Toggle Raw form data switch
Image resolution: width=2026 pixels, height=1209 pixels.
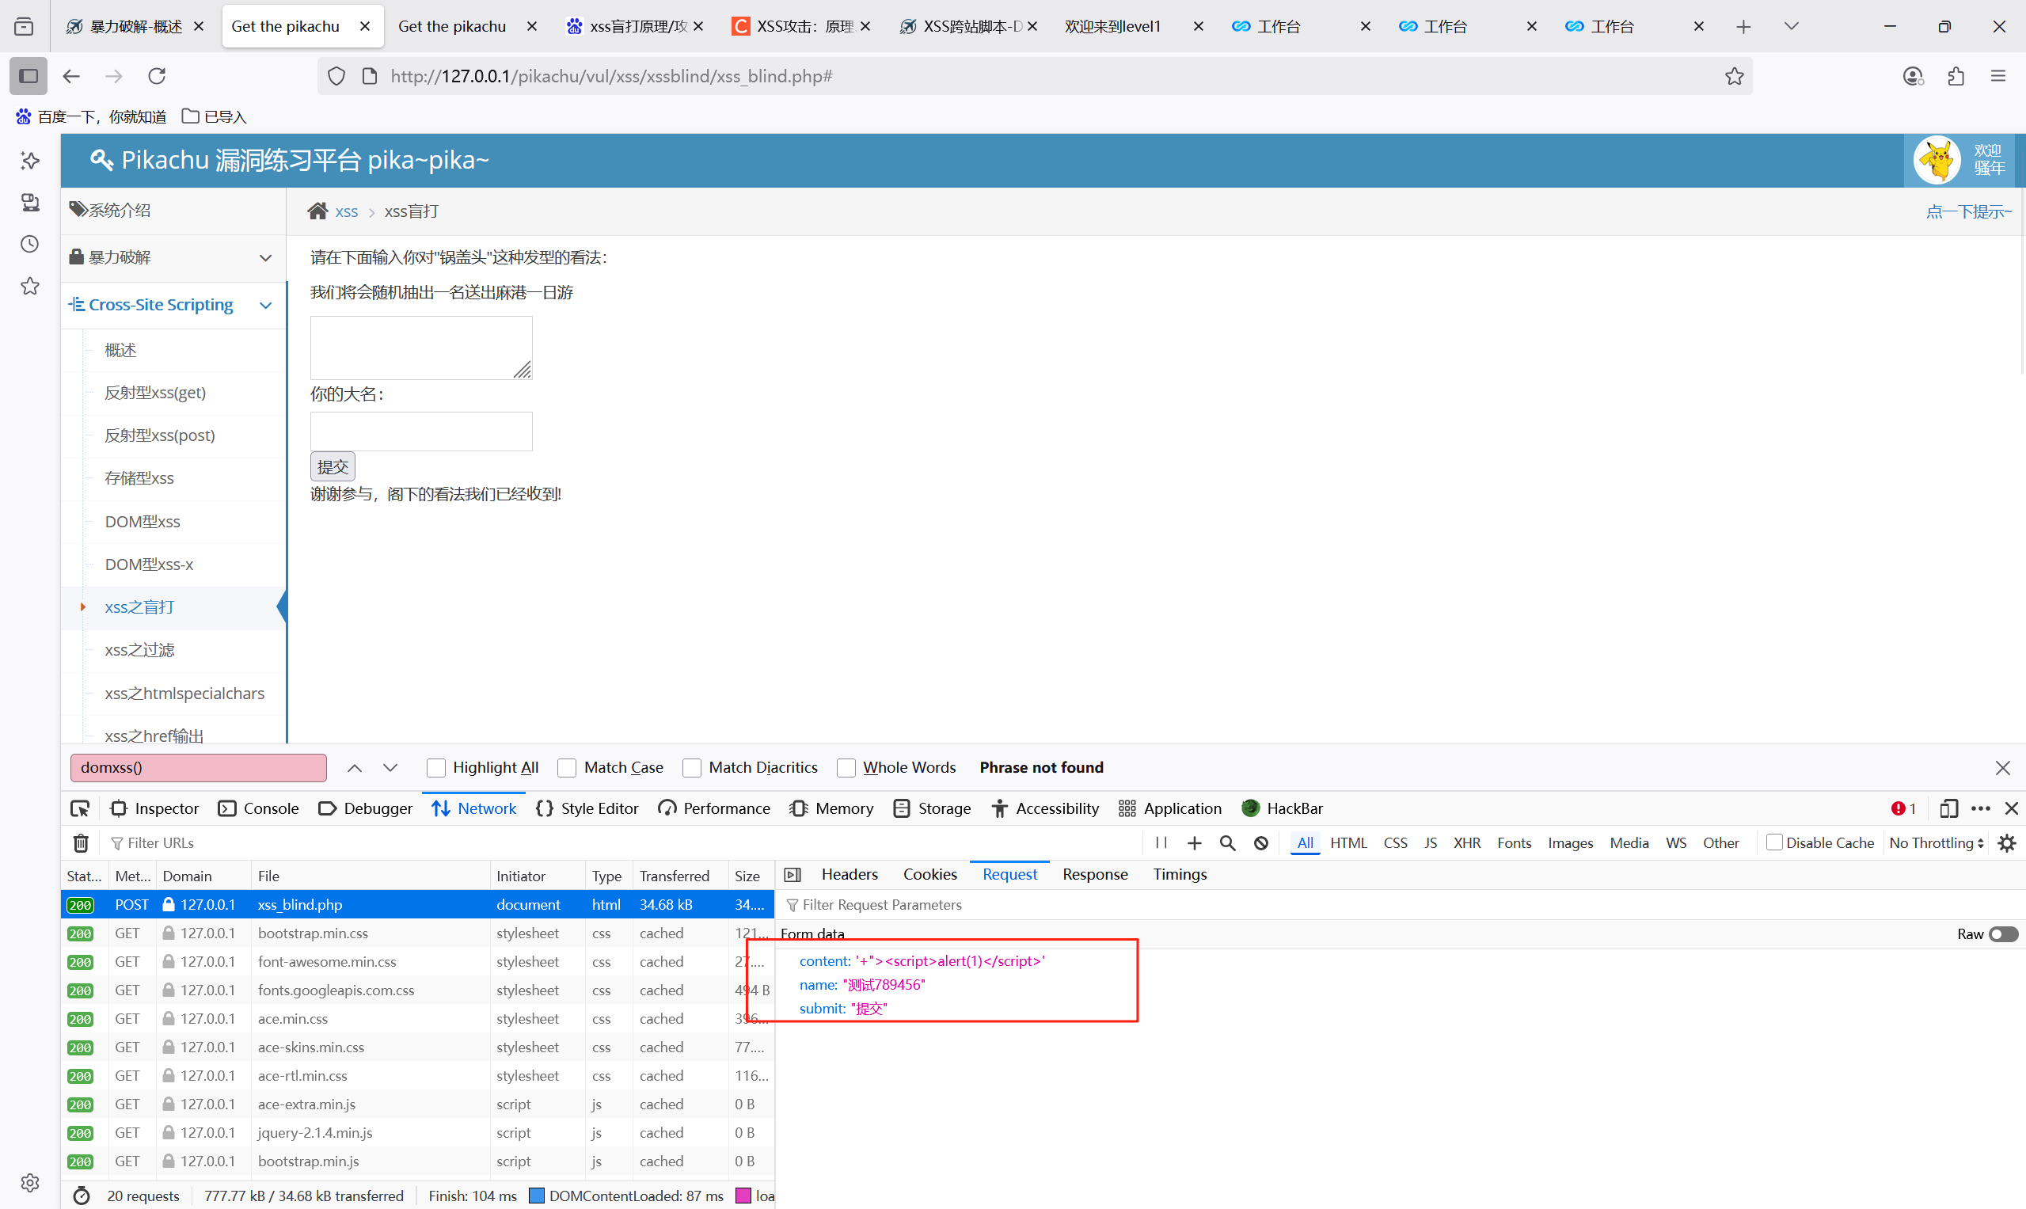[x=2002, y=933]
